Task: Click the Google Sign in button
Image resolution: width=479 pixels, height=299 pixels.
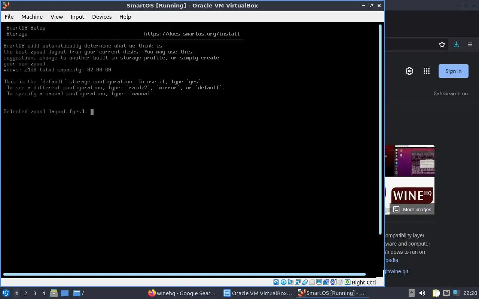Action: (x=453, y=71)
